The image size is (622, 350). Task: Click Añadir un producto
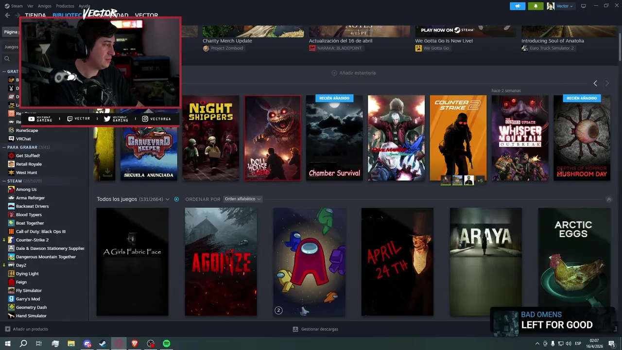[x=31, y=329]
